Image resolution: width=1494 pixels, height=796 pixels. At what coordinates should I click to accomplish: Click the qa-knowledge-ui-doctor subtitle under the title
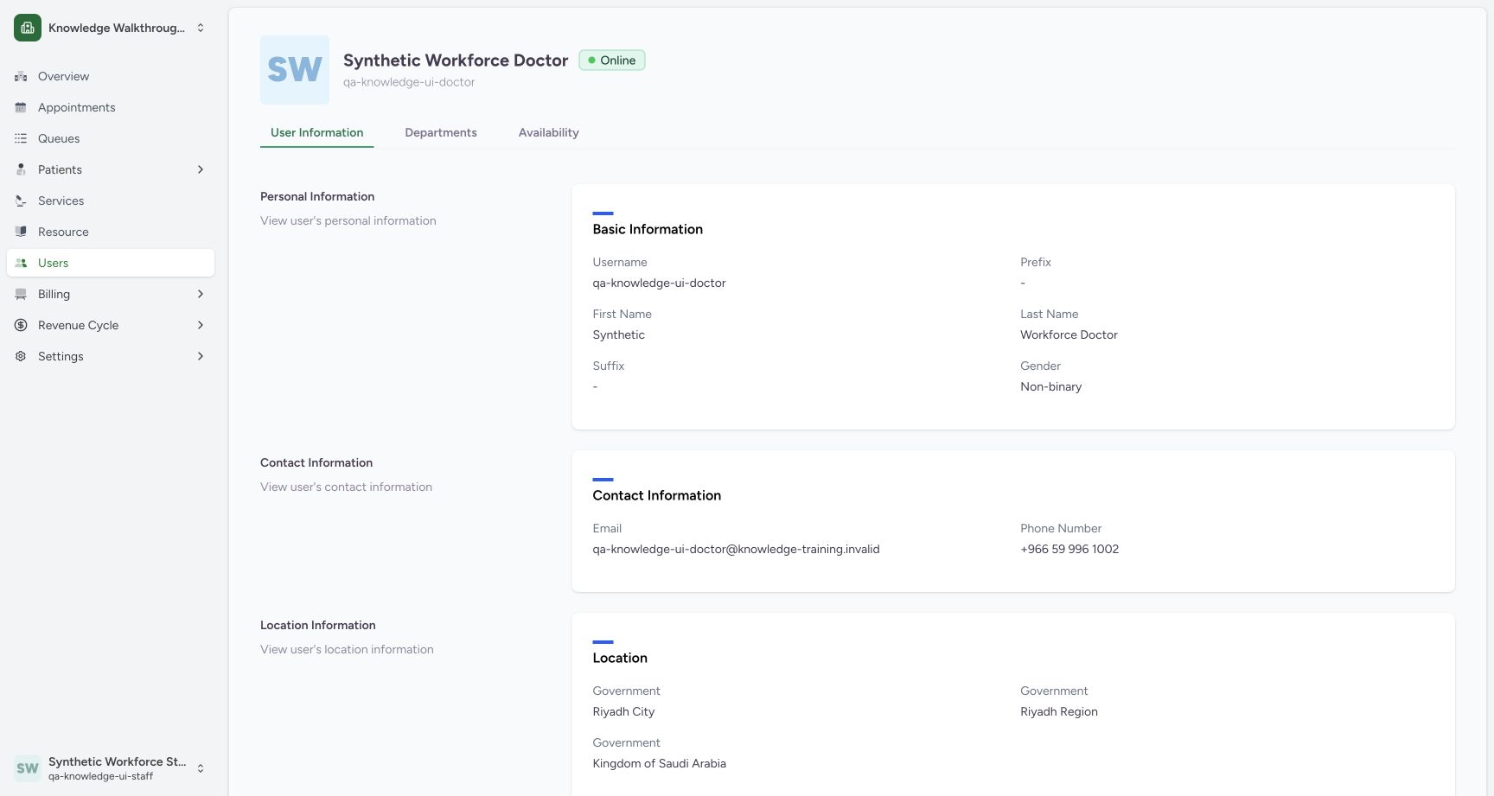(409, 82)
